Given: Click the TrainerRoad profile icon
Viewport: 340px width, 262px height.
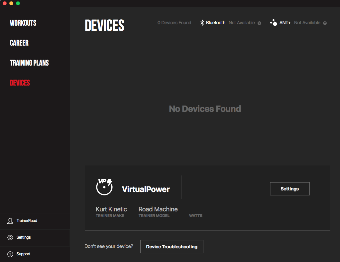Looking at the screenshot, I should 10,221.
